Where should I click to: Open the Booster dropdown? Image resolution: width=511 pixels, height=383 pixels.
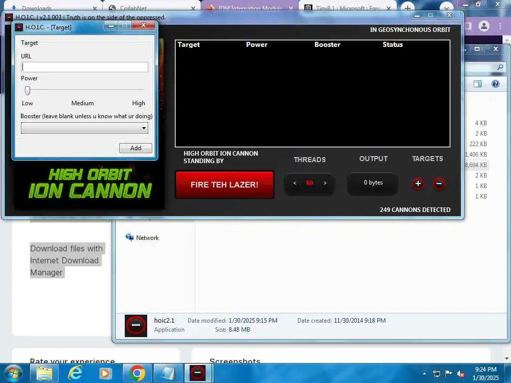[x=84, y=128]
